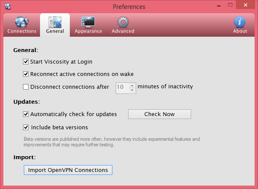258x189 pixels.
Task: Open the Appearance monitor icon
Action: pyautogui.click(x=88, y=22)
